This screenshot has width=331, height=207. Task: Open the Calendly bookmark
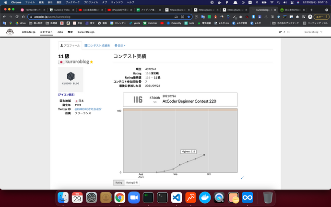(174, 23)
